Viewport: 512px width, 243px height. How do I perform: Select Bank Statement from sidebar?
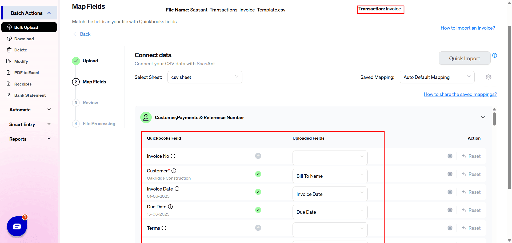(30, 95)
